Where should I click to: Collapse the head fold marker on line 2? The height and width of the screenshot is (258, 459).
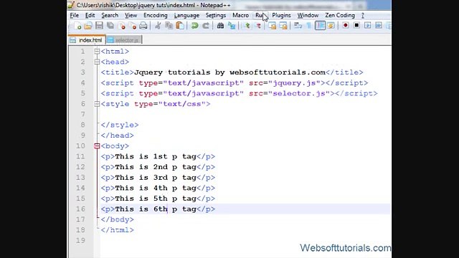[x=97, y=62]
